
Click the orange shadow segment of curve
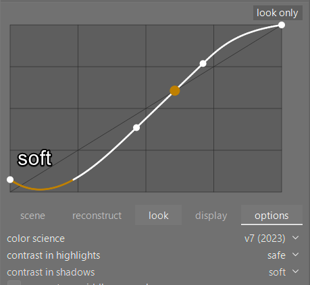coord(41,189)
